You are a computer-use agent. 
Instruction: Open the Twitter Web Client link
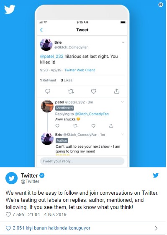(x=80, y=70)
